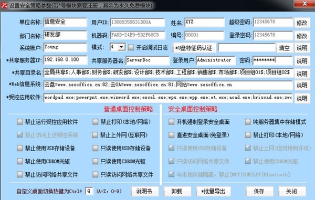This screenshot has height=200, width=315.
Task: Click the 编号 field showing 00001
Action: click(204, 35)
